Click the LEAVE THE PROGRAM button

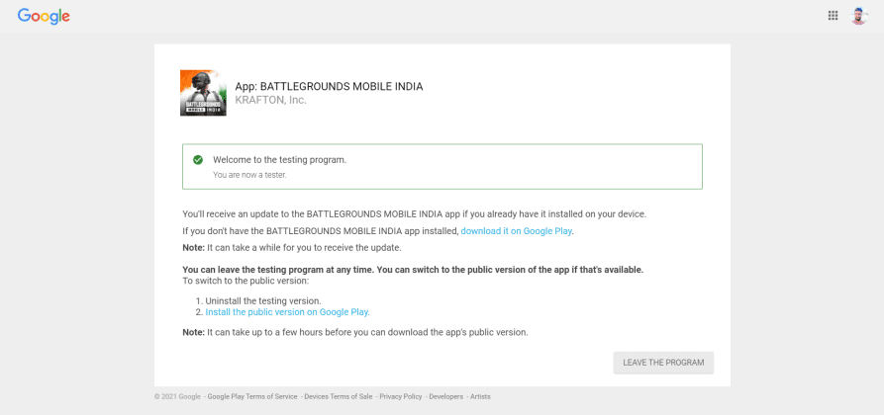663,363
